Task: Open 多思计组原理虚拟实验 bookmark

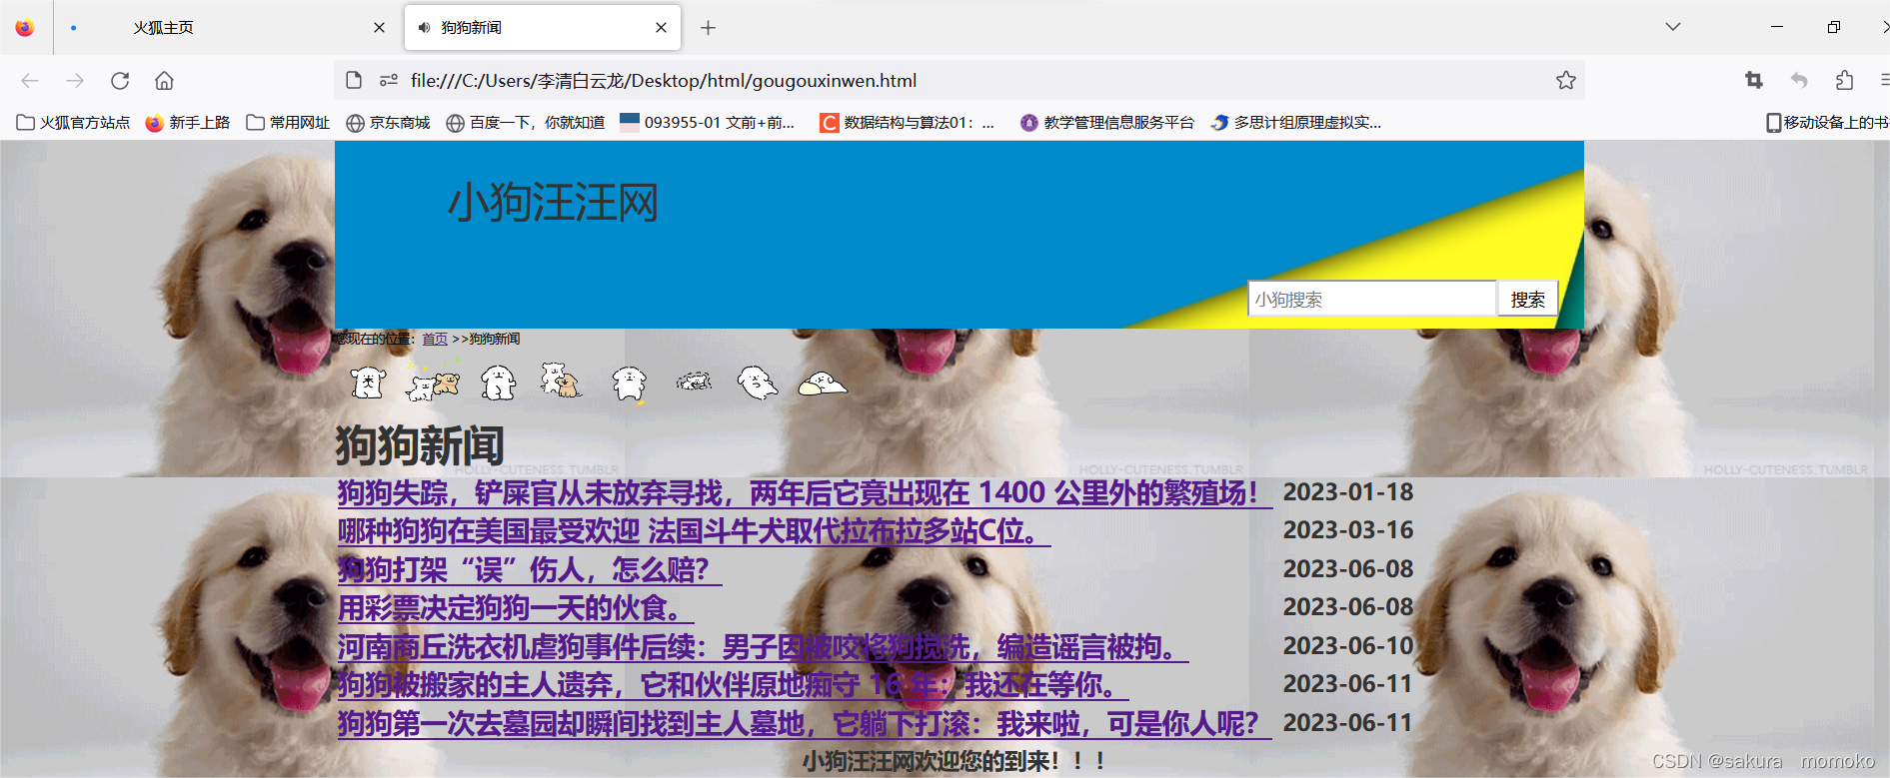Action: (x=1295, y=123)
